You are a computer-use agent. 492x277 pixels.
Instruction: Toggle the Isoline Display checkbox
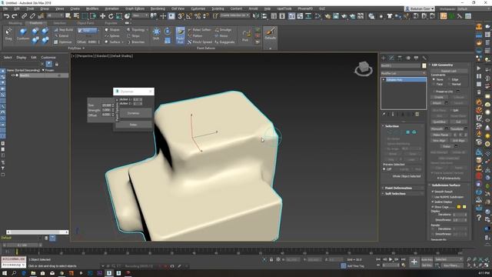[x=433, y=202]
